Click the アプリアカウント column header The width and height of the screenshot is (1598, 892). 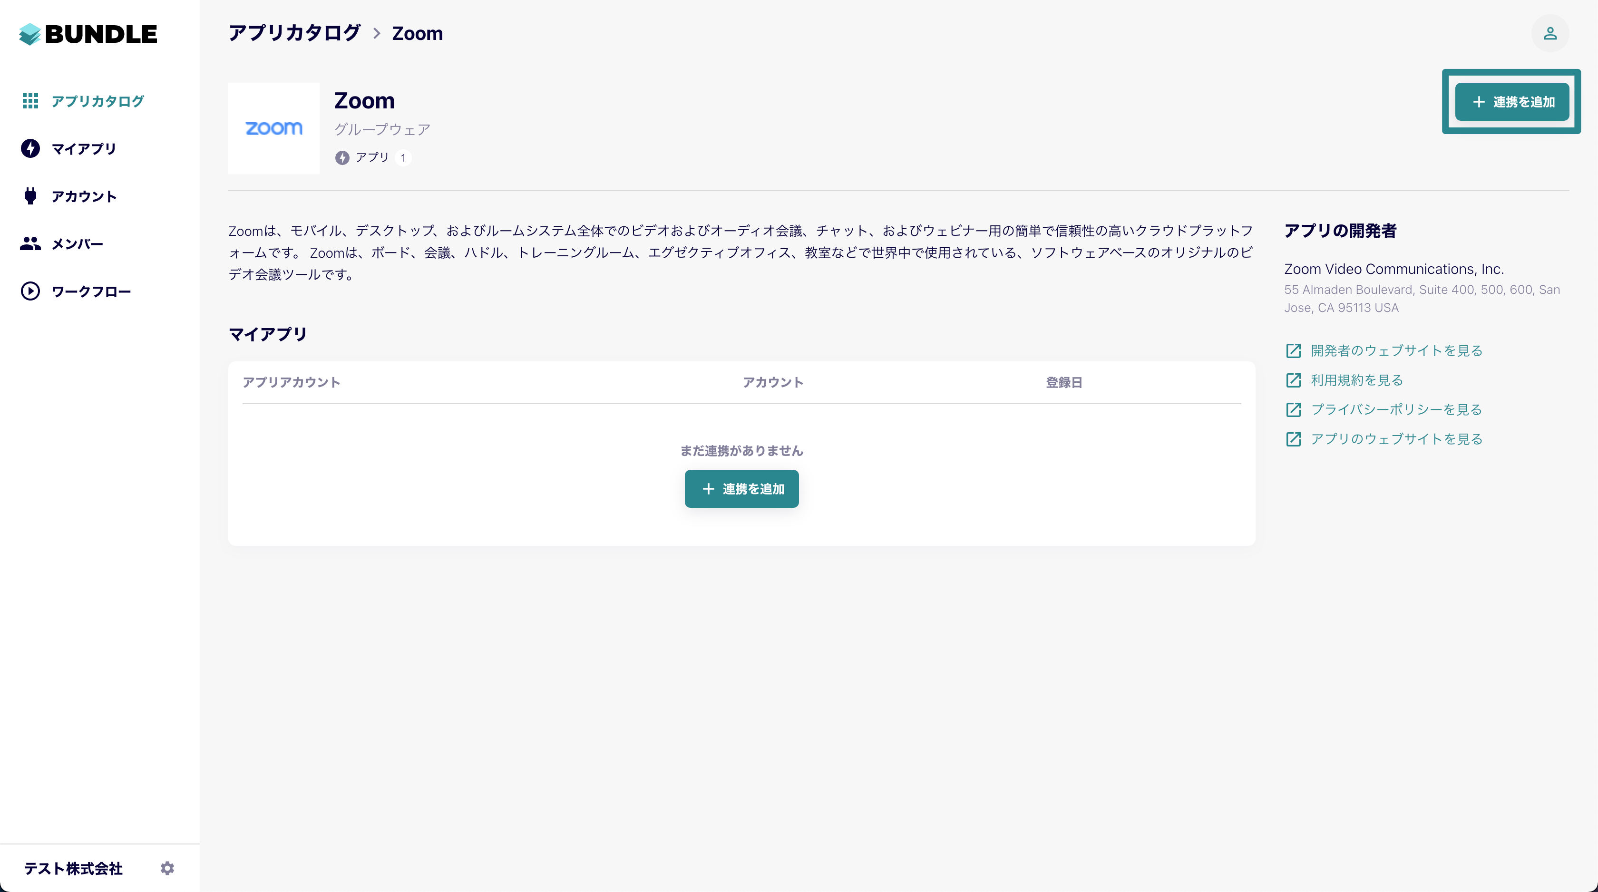[291, 382]
